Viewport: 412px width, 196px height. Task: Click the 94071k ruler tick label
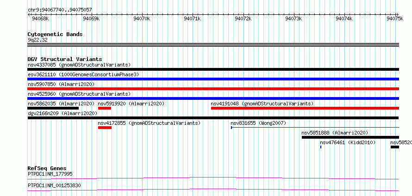tap(192, 18)
